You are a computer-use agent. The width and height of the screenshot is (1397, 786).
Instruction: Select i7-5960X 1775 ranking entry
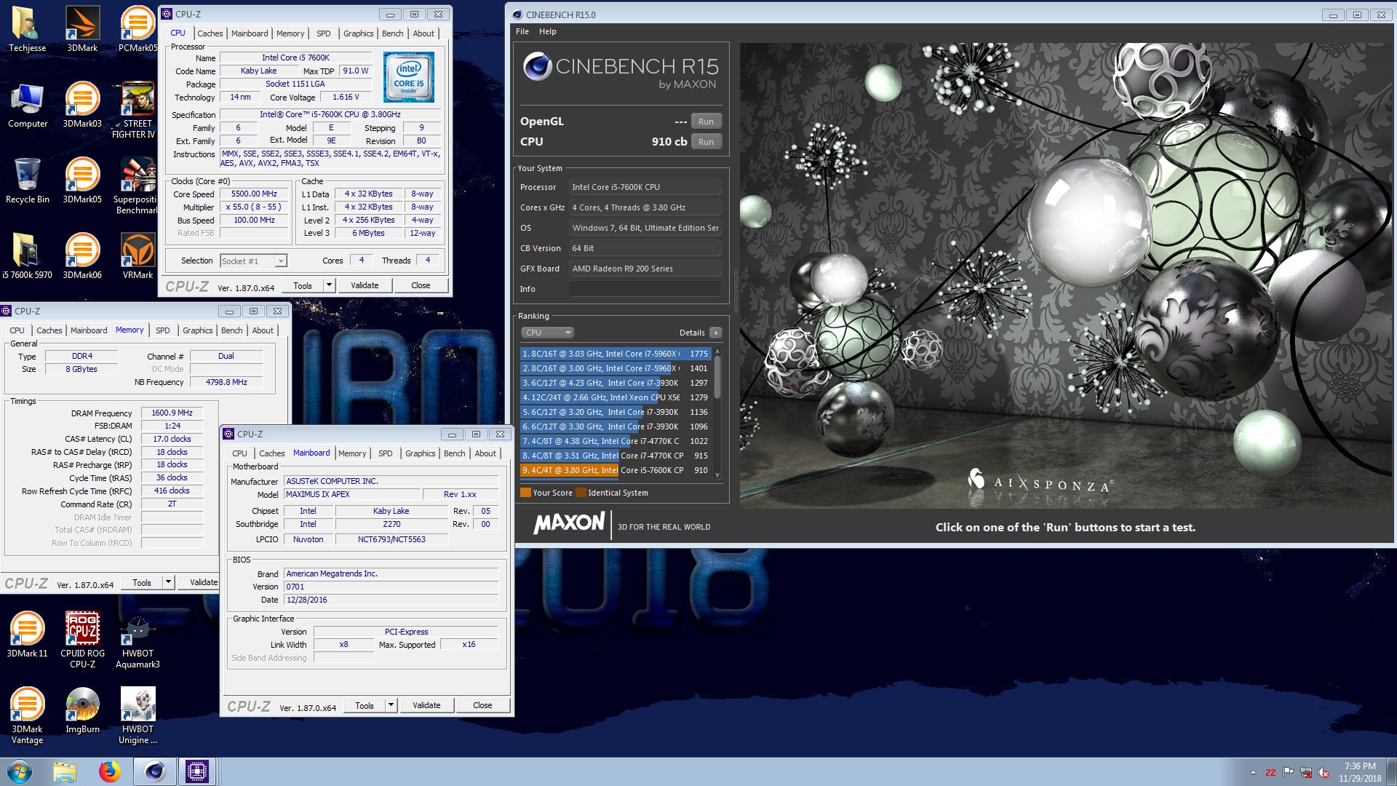(x=615, y=354)
